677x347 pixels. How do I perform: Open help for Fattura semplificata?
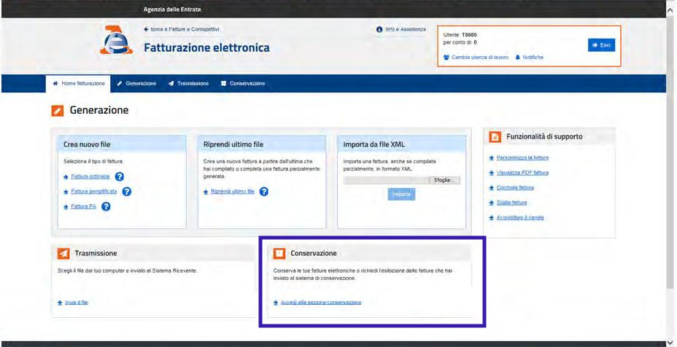(x=126, y=192)
